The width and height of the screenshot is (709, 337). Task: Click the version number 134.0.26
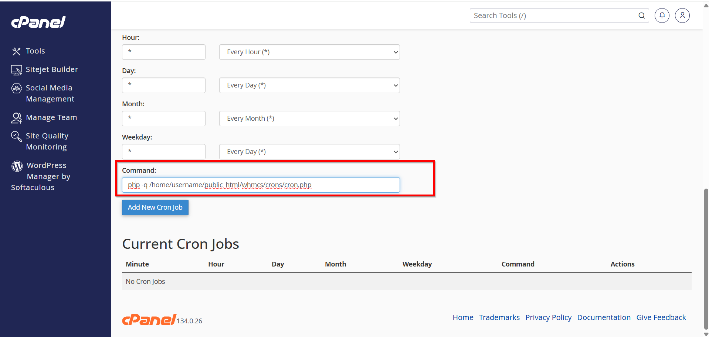(x=189, y=321)
